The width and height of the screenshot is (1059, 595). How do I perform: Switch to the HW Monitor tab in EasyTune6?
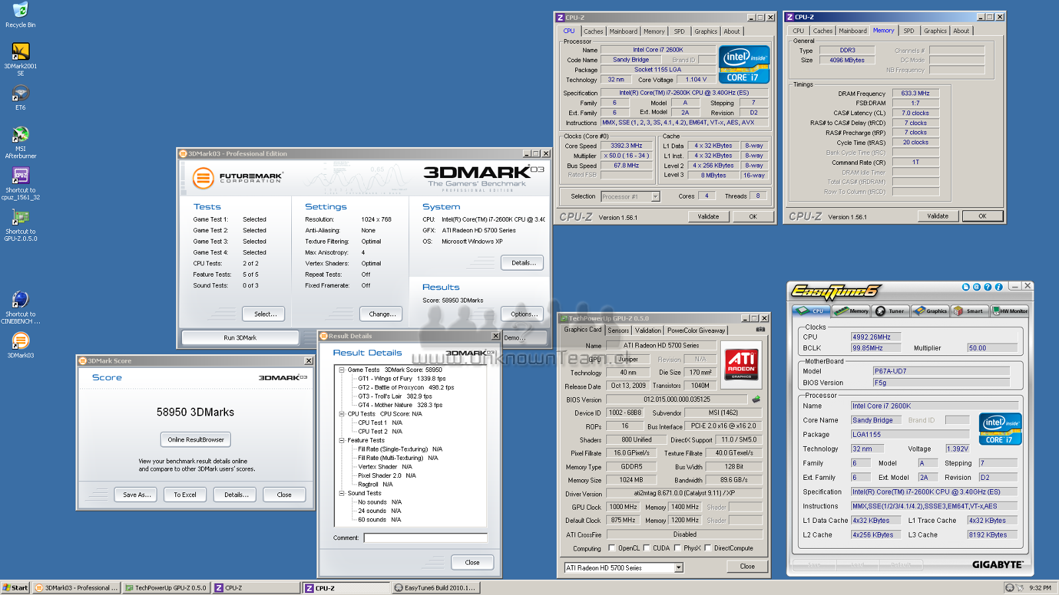(1009, 311)
